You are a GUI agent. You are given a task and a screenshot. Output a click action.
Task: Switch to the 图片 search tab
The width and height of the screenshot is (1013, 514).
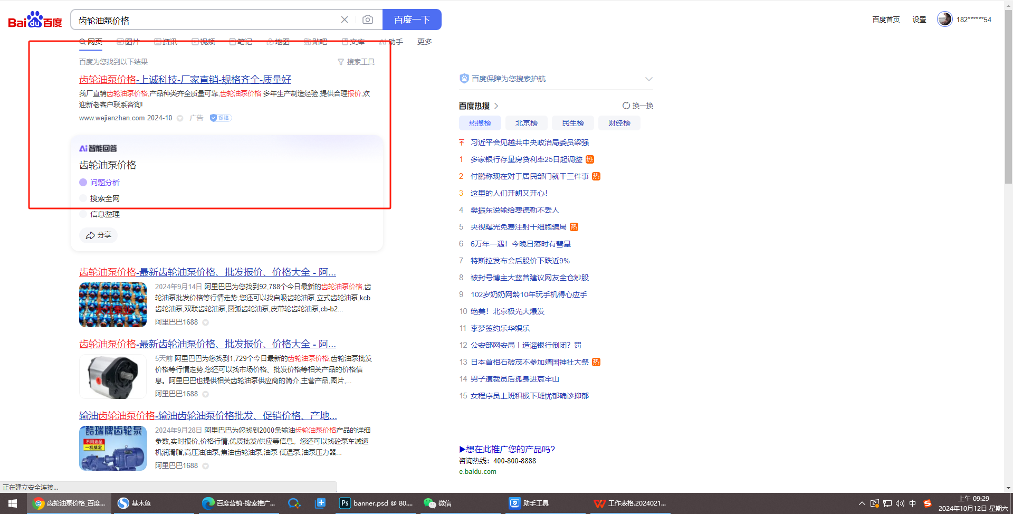tap(128, 42)
